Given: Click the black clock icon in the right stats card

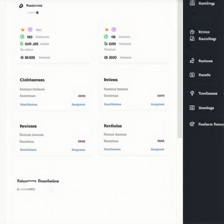Looking at the screenshot, I should tap(106, 57).
